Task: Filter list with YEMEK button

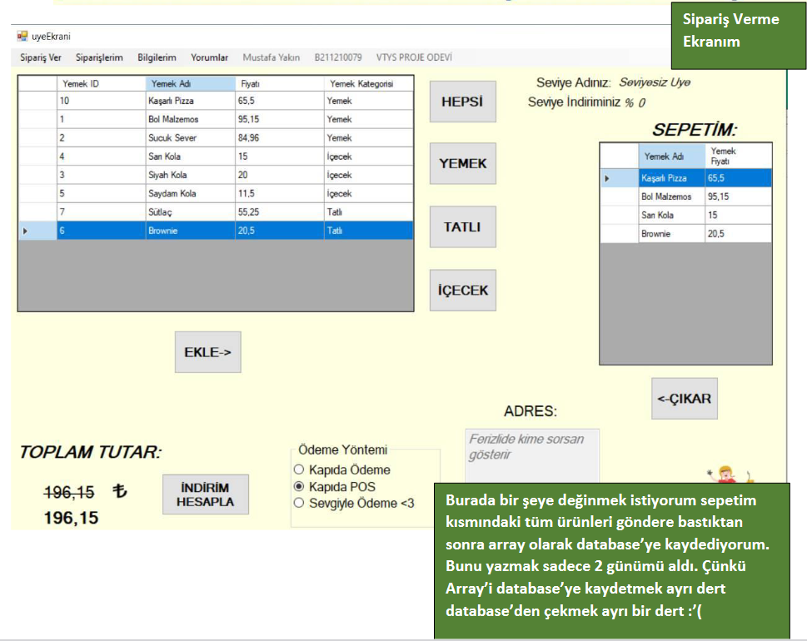Action: click(462, 164)
